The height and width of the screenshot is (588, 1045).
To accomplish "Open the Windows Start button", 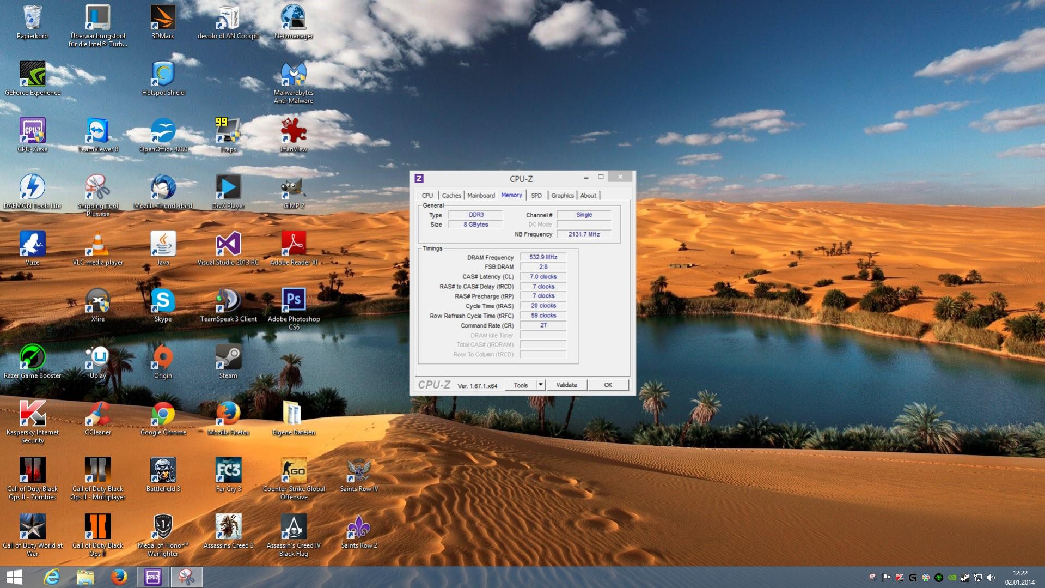I will 15,577.
